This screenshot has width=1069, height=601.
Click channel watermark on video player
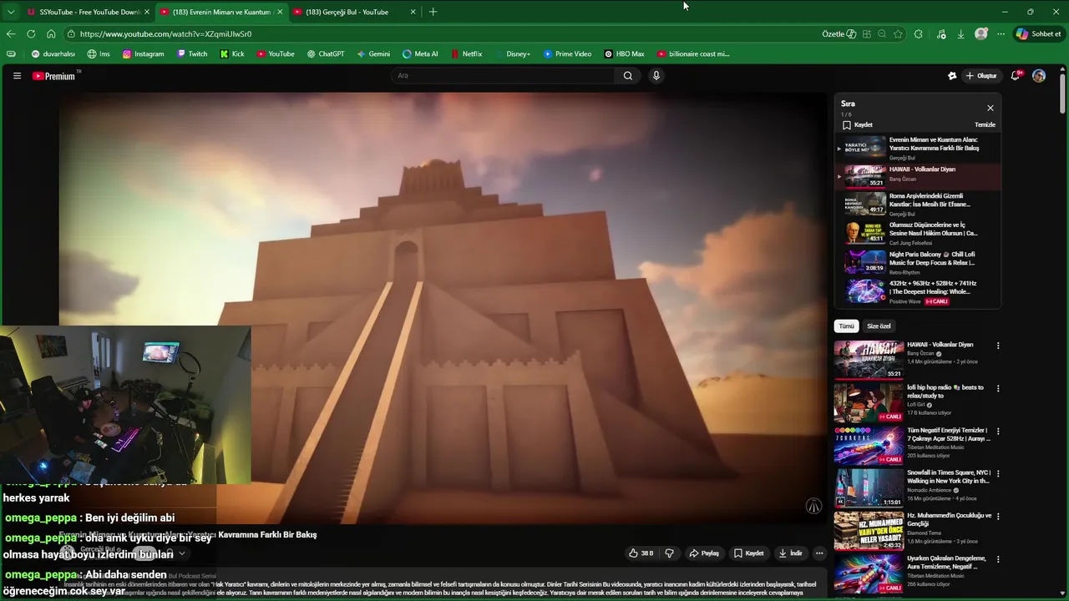click(x=813, y=506)
